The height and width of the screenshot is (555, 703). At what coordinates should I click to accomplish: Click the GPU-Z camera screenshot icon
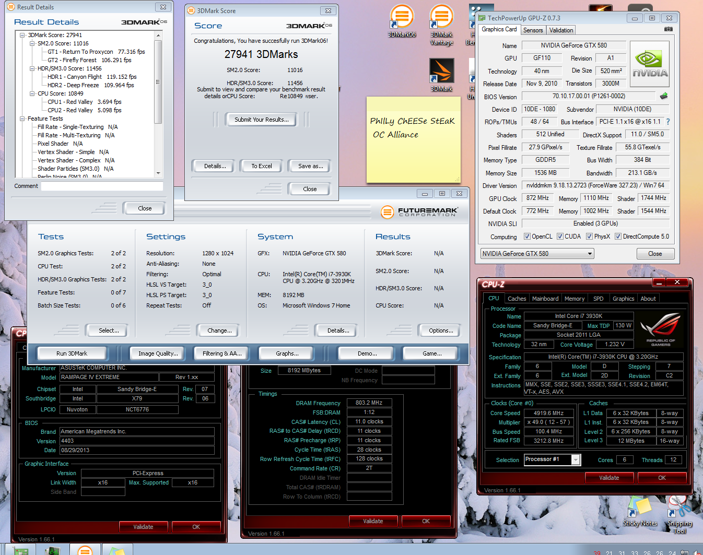point(668,29)
